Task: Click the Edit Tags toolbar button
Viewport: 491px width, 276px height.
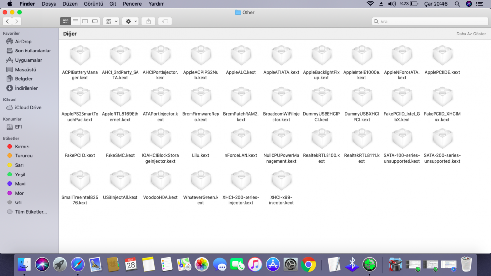Action: point(165,21)
